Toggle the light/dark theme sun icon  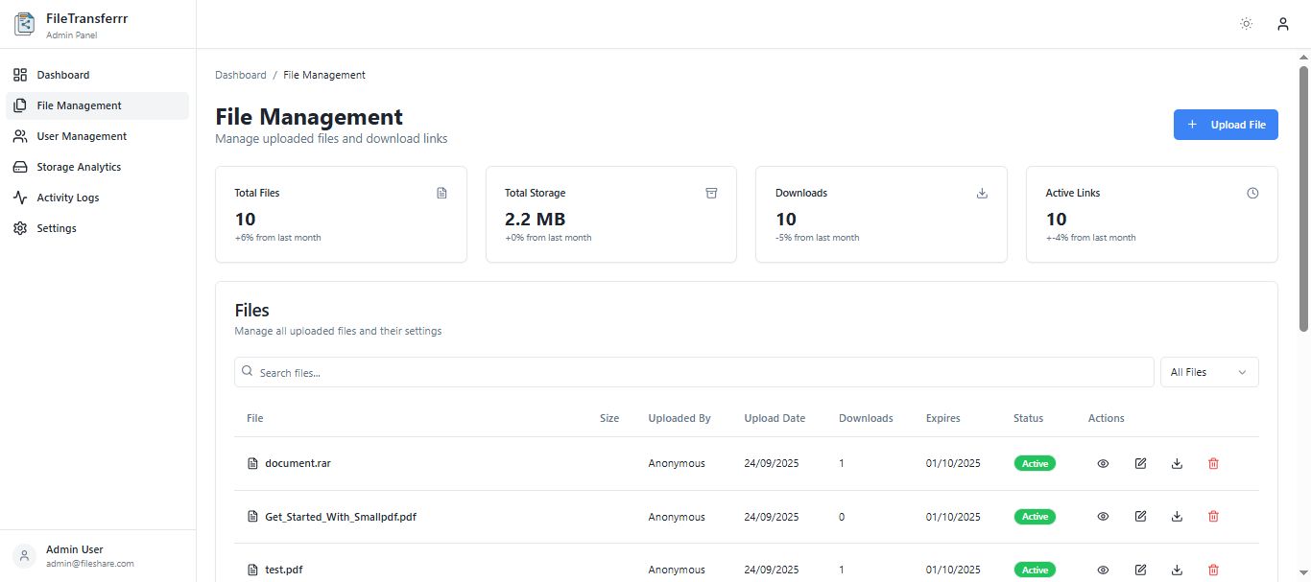click(x=1246, y=24)
